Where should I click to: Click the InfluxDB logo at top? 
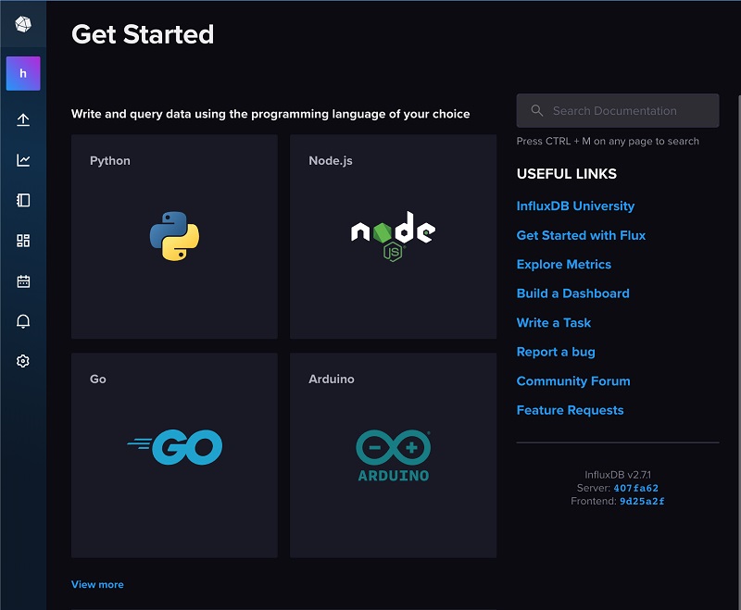tap(22, 23)
